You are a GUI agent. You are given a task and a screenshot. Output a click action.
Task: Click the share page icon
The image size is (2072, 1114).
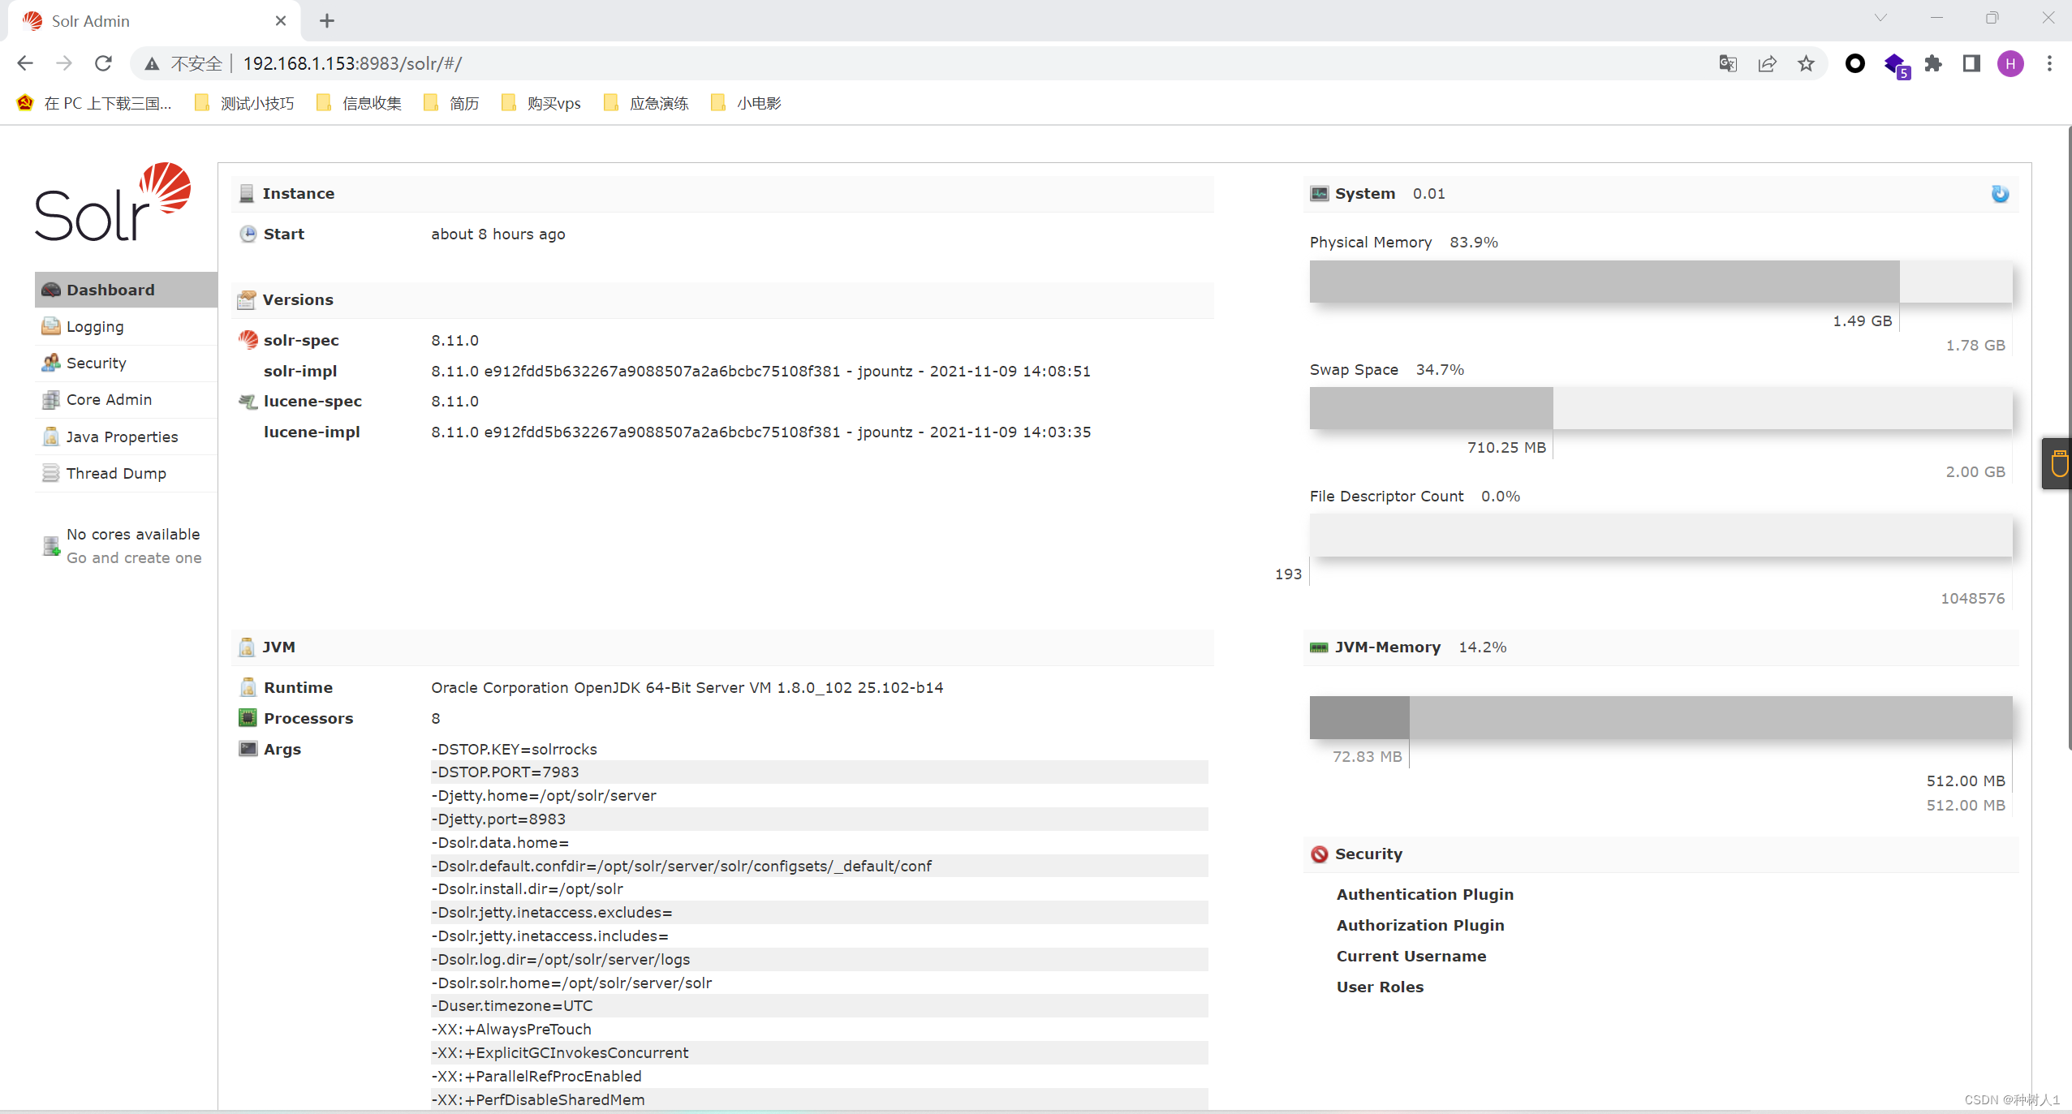click(x=1767, y=63)
